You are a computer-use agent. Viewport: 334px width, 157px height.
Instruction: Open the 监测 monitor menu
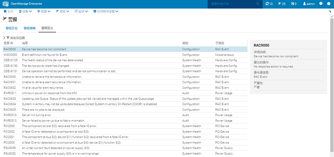point(81,11)
